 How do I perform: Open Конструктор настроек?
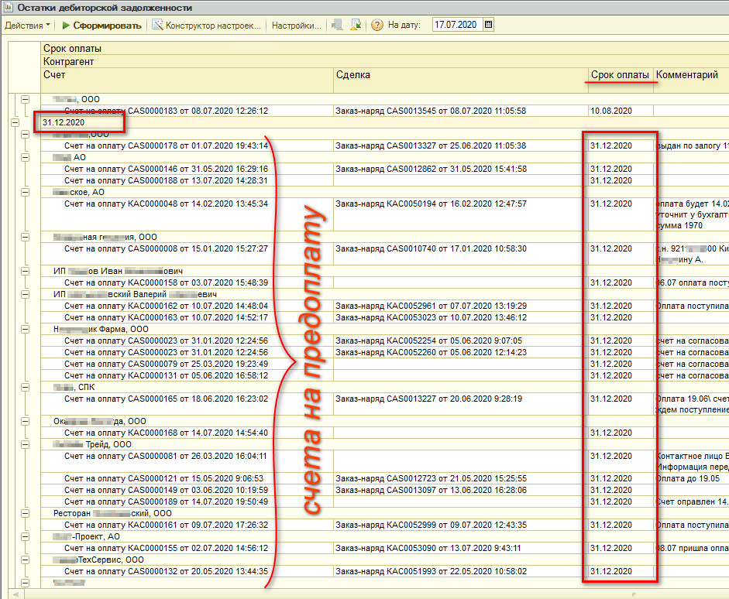pos(206,26)
